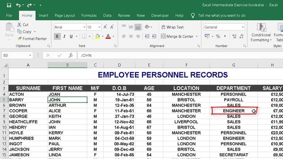Copy the selection
Image resolution: width=283 pixels, height=159 pixels.
25,32
